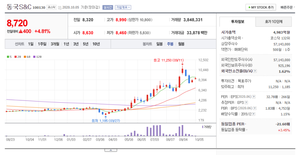This screenshot has height=155, width=299.
Task: Click the 동일업종 PER value -21.60배
Action: (x=283, y=124)
